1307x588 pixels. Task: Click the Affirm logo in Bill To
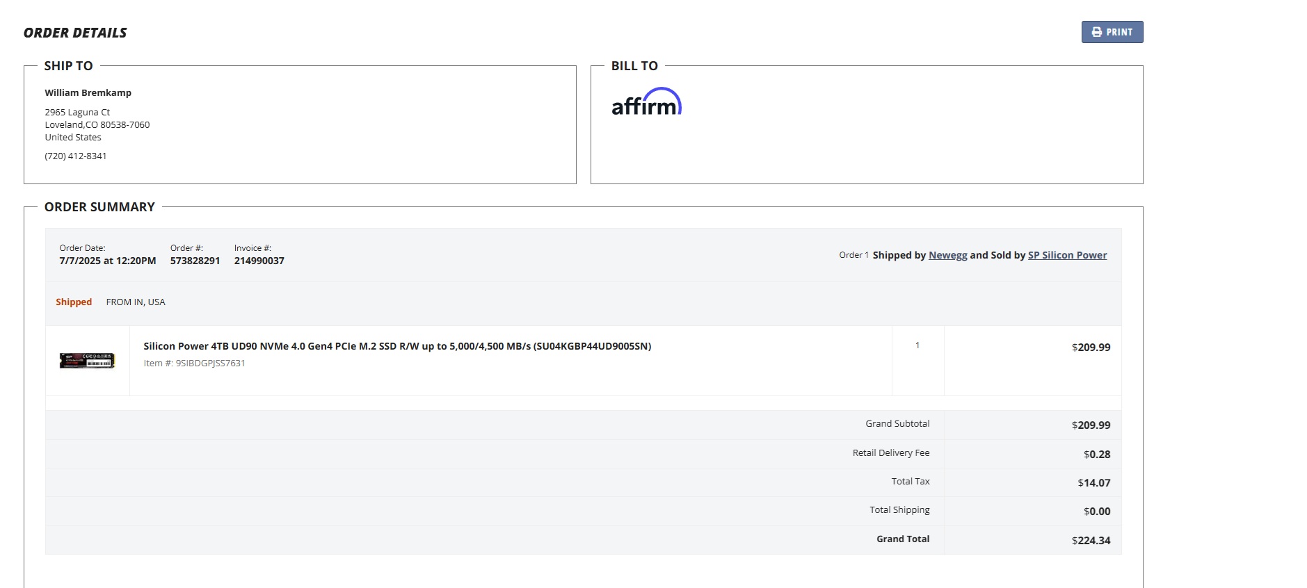(646, 102)
